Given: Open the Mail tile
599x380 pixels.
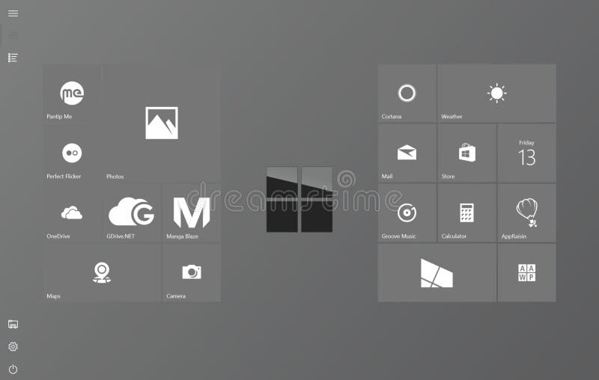Looking at the screenshot, I should [x=407, y=153].
